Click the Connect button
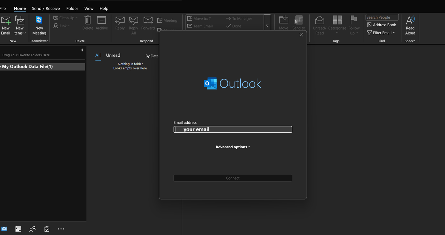Viewport: 445px width, 235px height. (x=233, y=178)
